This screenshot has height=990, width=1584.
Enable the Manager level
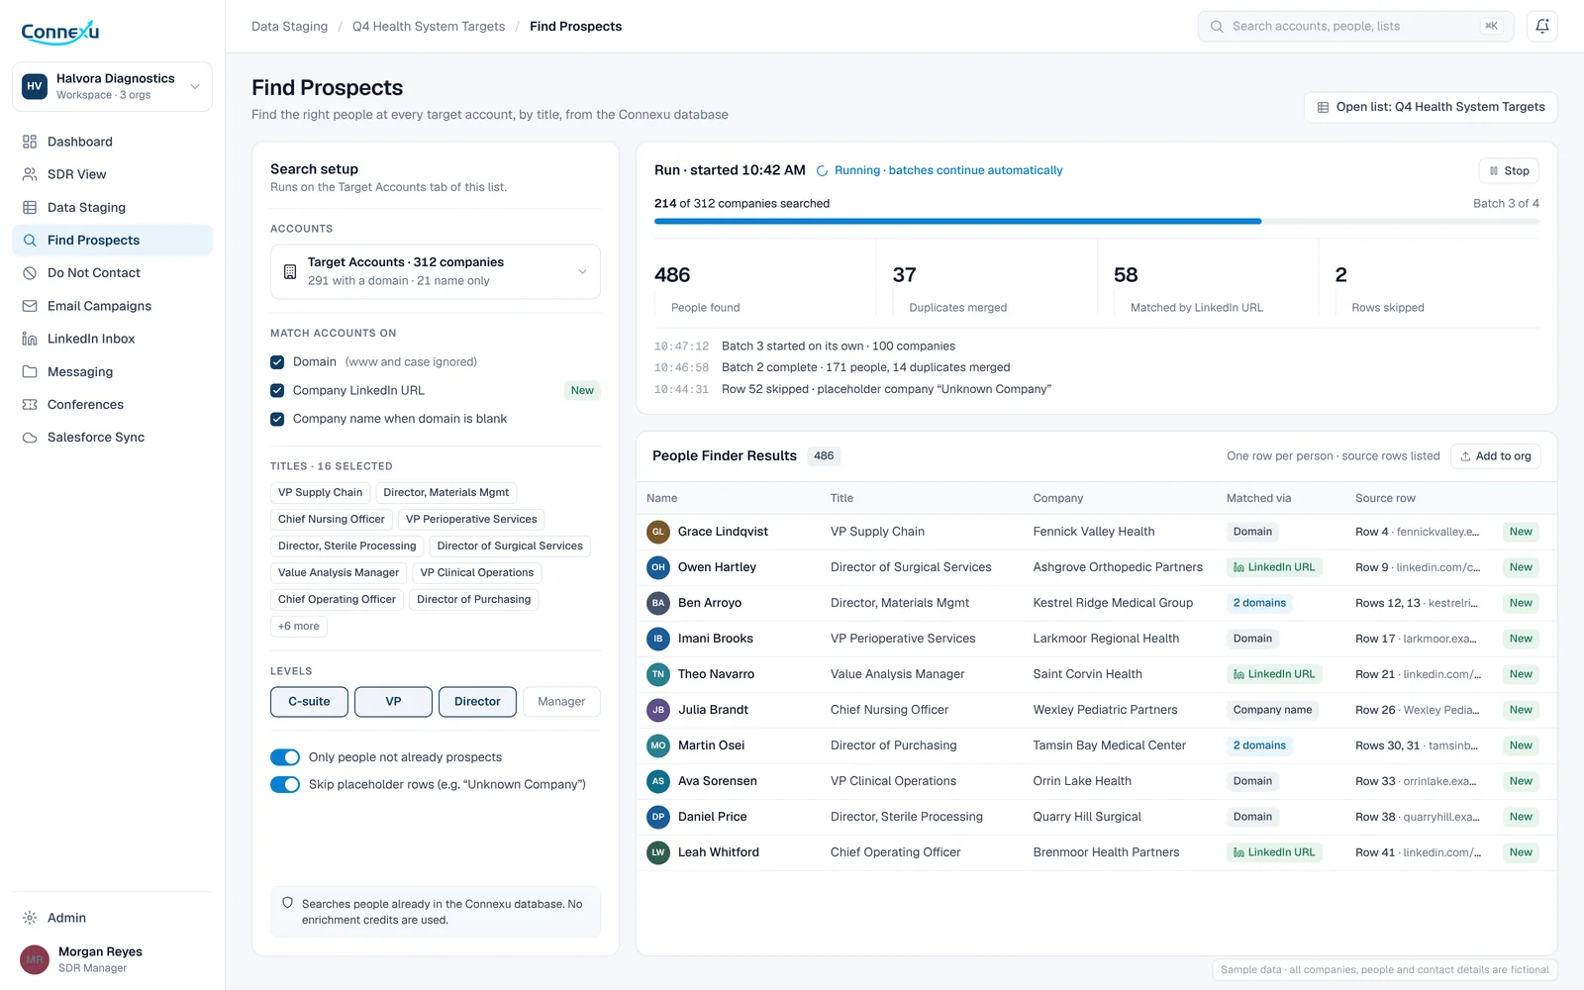[x=561, y=701]
